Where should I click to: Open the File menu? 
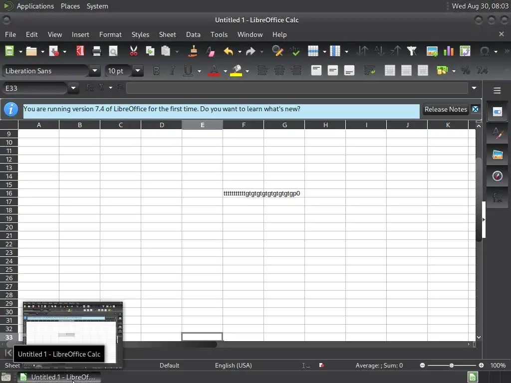10,34
